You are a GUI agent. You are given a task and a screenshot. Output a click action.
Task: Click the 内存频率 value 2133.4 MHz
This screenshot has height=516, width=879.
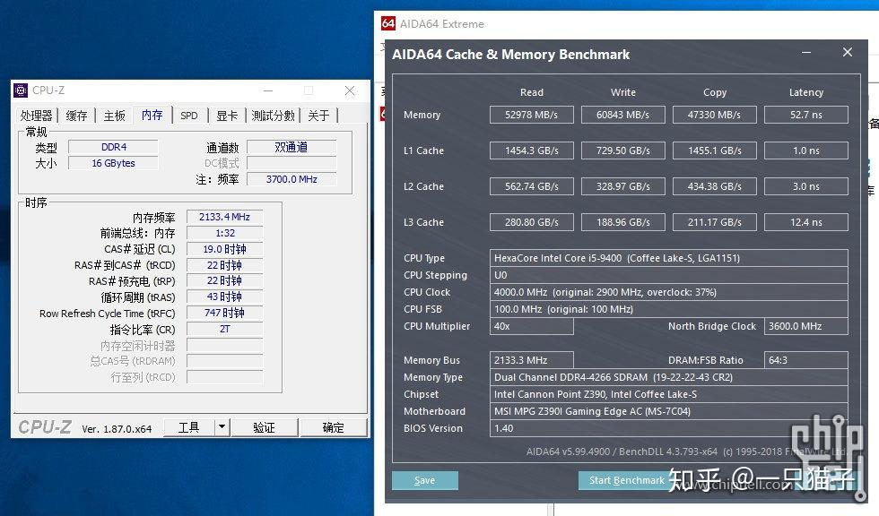pyautogui.click(x=225, y=217)
